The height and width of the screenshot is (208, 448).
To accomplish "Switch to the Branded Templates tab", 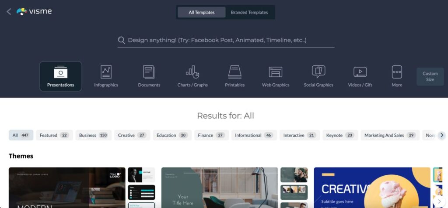I will pyautogui.click(x=249, y=12).
